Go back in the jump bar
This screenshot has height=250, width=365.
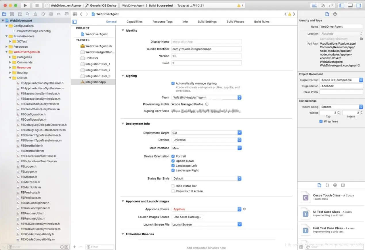(81, 14)
